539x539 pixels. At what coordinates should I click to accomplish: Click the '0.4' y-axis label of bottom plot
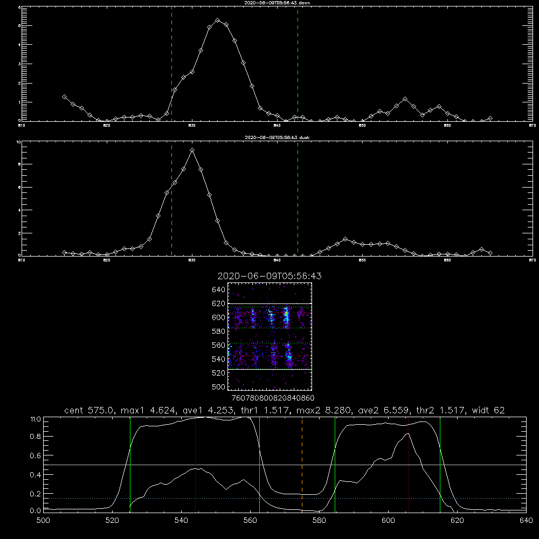tap(36, 475)
